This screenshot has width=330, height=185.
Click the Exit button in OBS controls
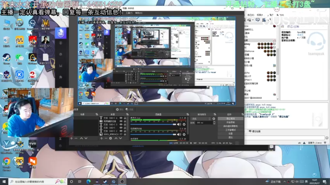[231, 137]
